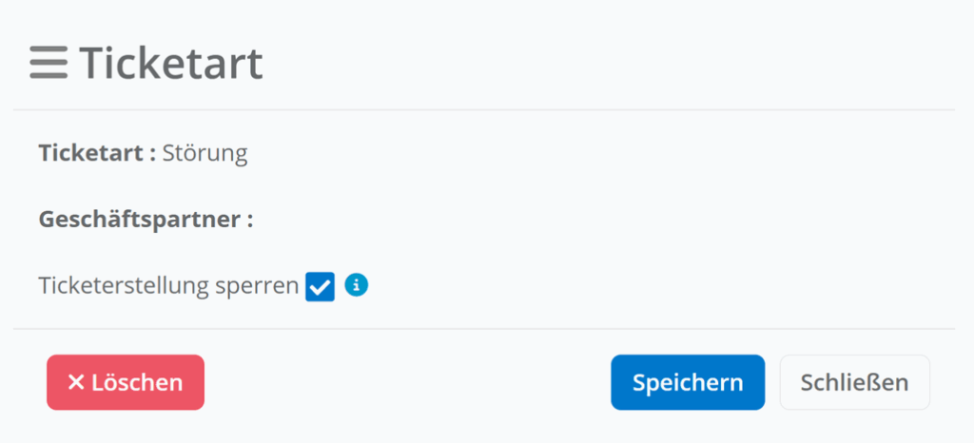Click the divider line below the heading
This screenshot has height=443, width=974.
(x=483, y=110)
